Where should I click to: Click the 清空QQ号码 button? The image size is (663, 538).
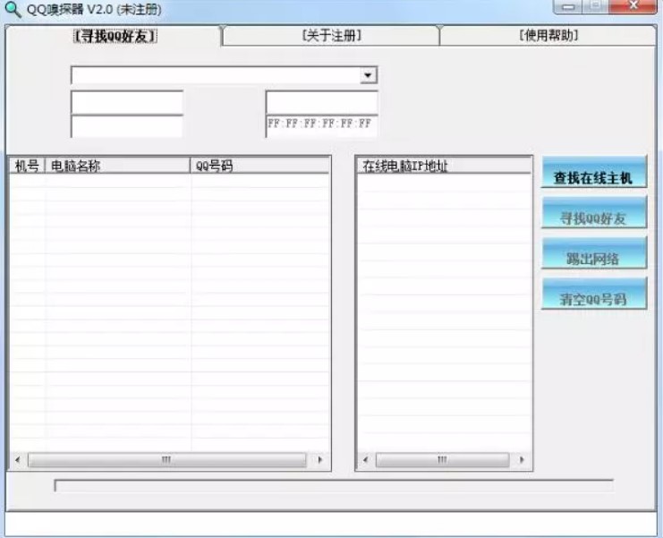click(x=593, y=294)
